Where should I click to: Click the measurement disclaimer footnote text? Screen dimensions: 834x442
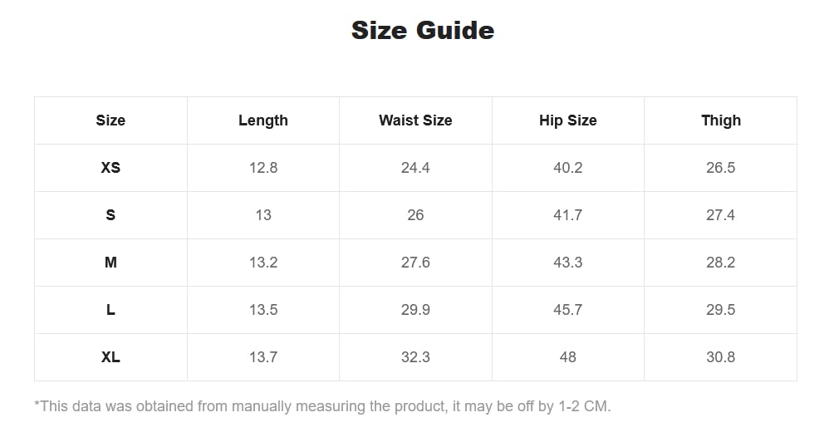(322, 406)
